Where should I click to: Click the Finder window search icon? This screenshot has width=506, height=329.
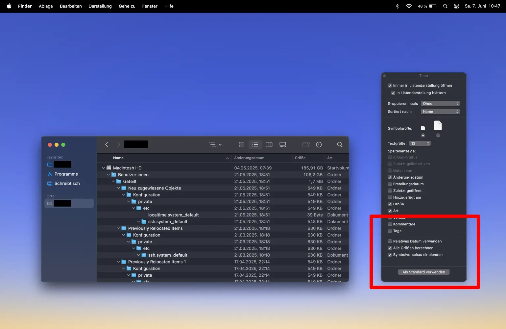[x=340, y=144]
